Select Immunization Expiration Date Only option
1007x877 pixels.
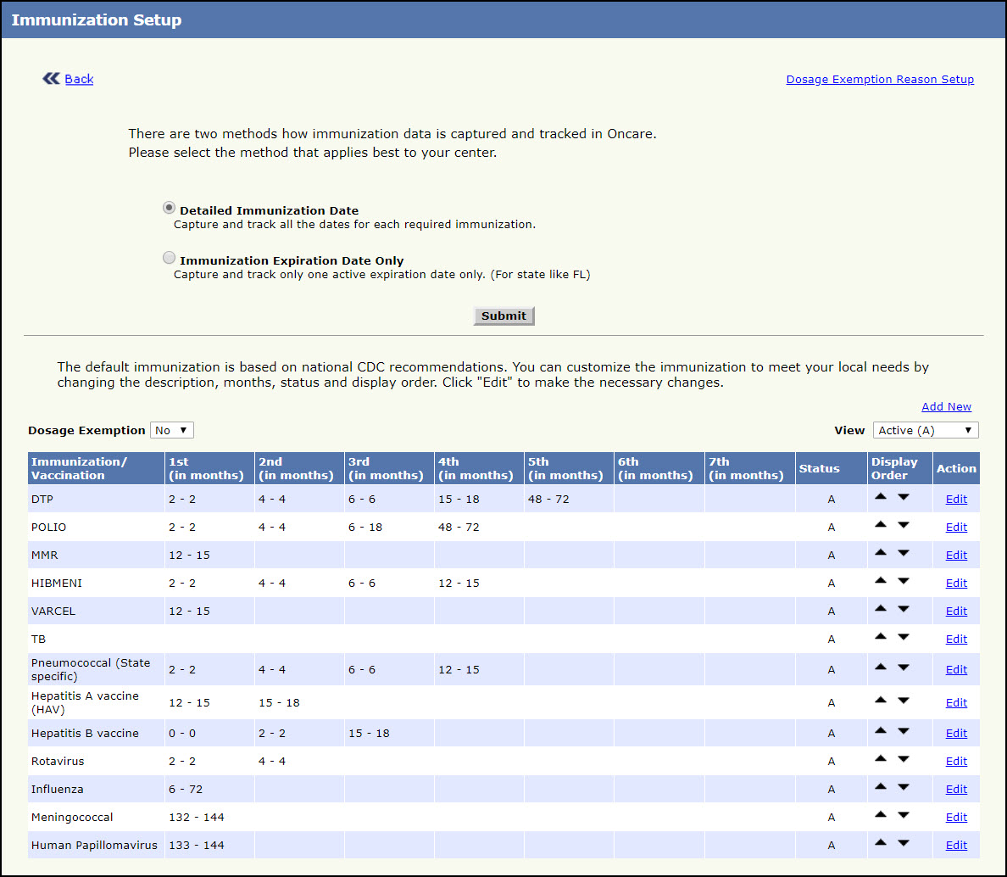point(170,258)
